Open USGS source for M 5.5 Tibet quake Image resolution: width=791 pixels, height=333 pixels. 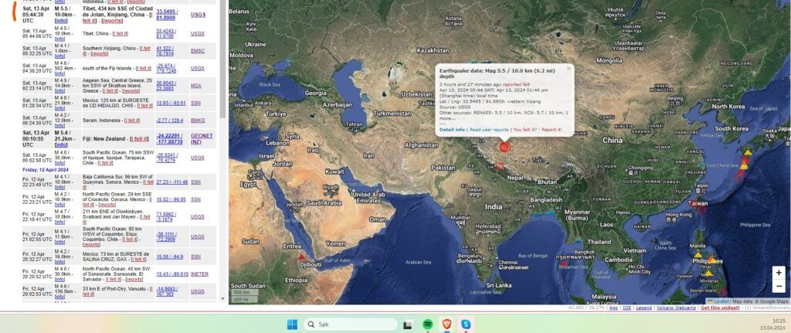click(x=198, y=15)
